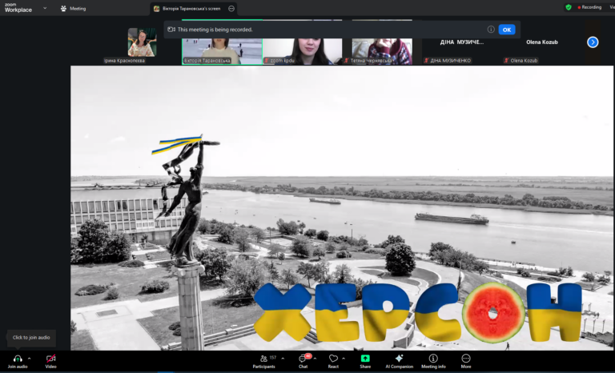
Task: Open the React heart menu
Action: click(333, 361)
